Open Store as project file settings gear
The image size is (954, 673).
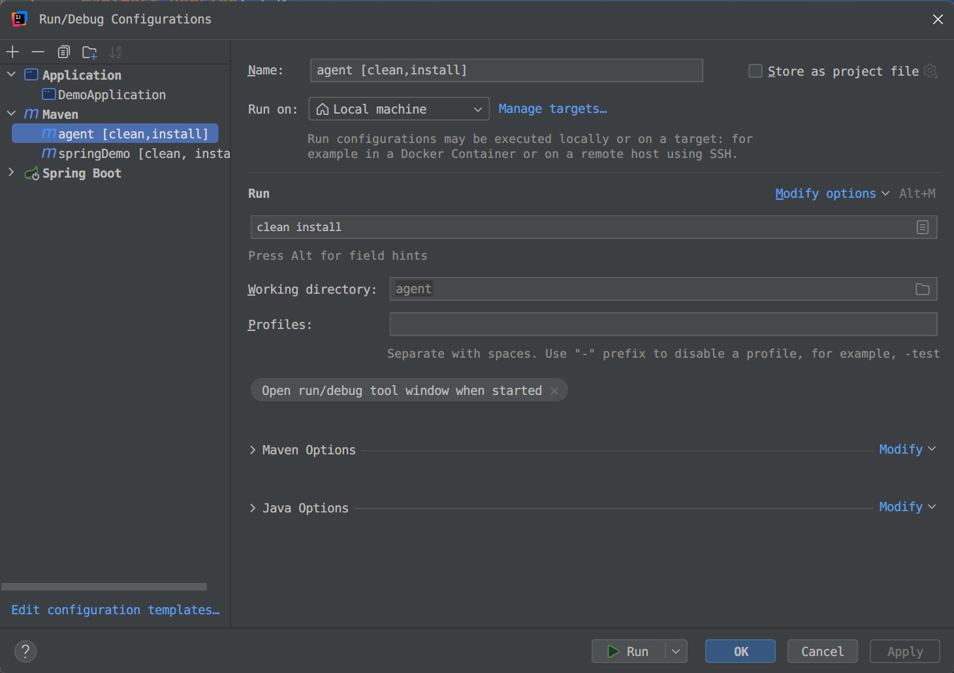pyautogui.click(x=930, y=71)
